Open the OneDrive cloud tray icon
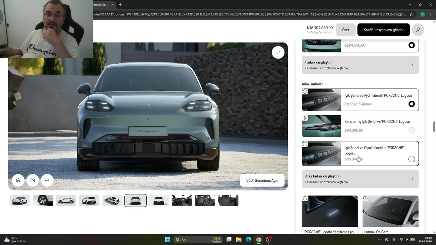 (387, 240)
